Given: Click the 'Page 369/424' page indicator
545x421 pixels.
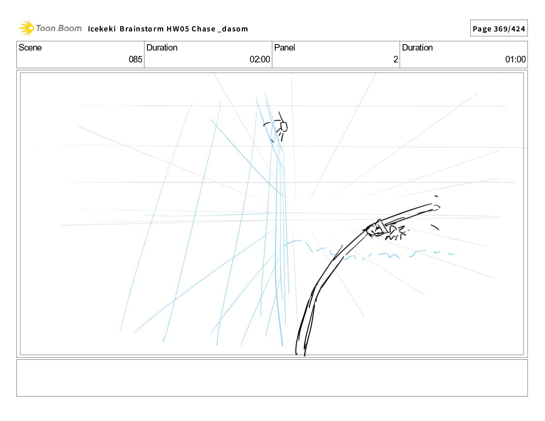Looking at the screenshot, I should [499, 28].
